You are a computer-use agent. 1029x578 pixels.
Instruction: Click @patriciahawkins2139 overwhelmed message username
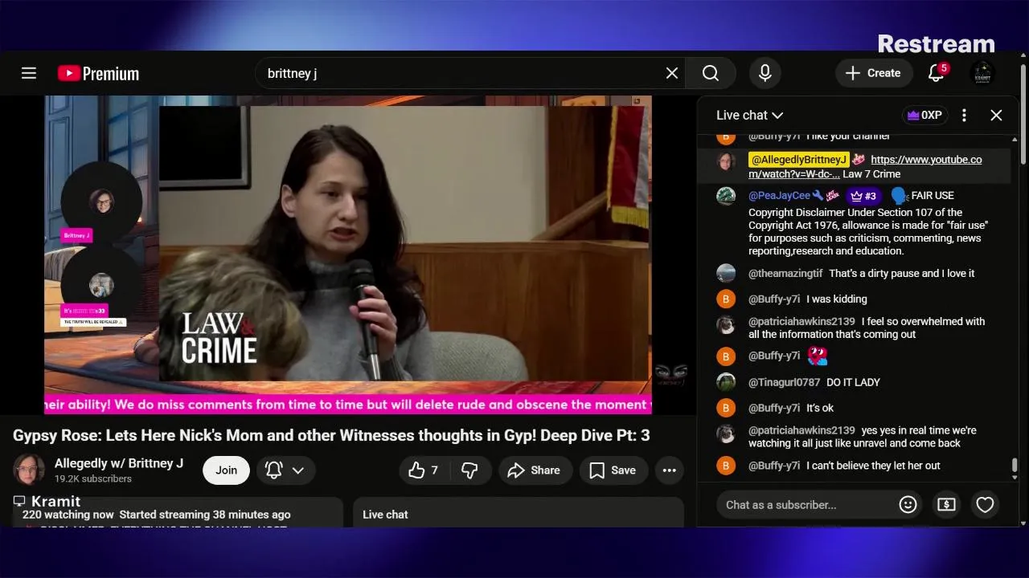click(801, 321)
